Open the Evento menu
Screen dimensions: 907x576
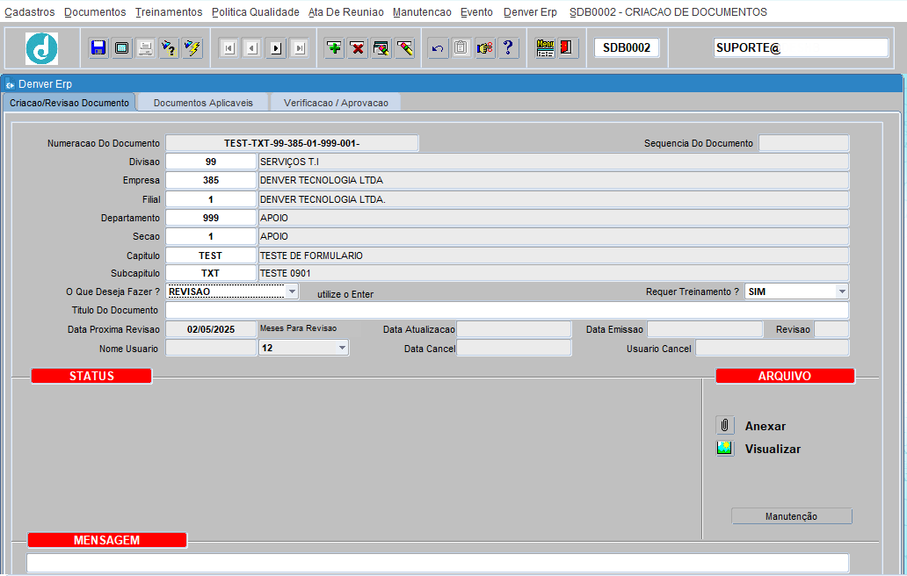point(476,12)
